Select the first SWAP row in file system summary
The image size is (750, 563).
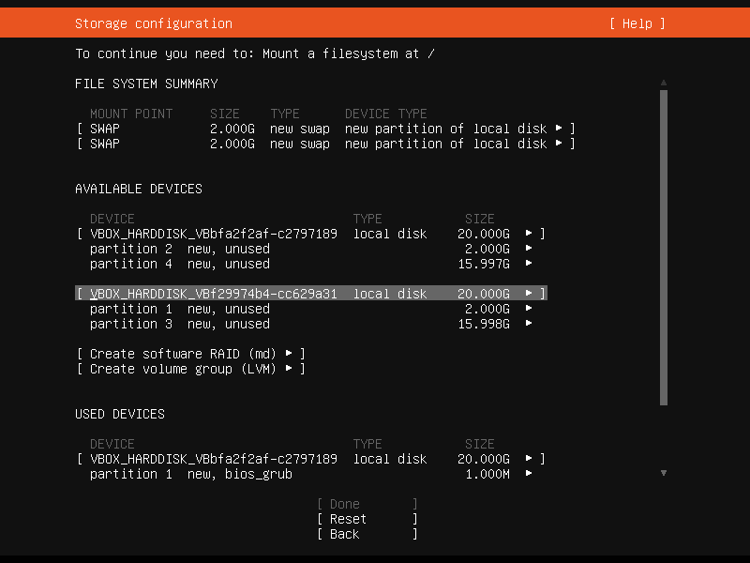325,129
